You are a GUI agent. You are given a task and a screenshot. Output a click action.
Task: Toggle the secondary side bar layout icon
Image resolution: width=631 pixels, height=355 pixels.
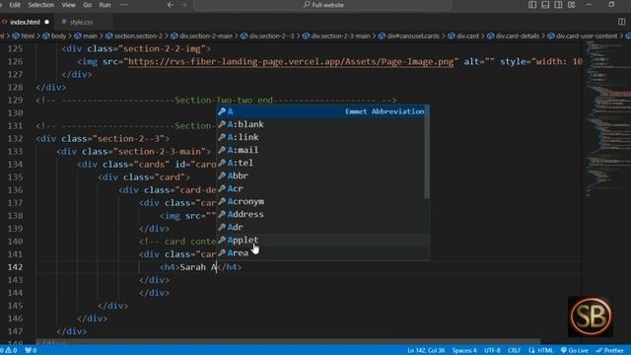point(558,5)
